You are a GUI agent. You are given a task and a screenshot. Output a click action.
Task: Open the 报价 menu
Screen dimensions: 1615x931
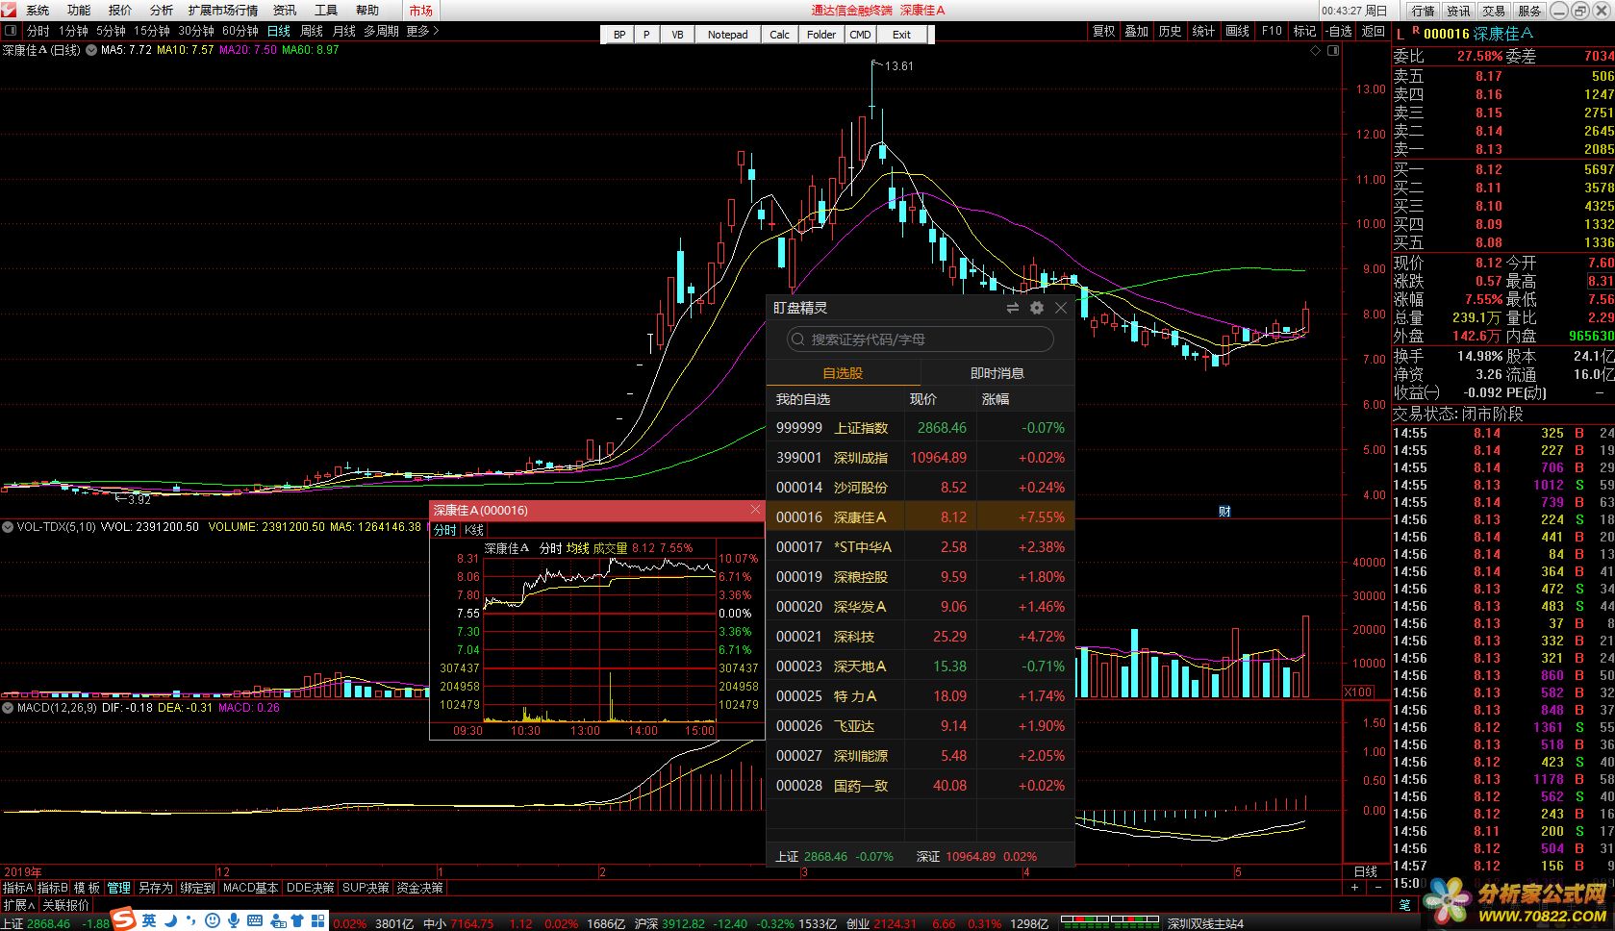coord(120,10)
